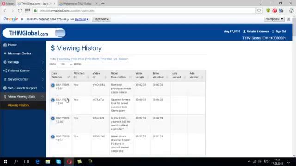Click the Home sidebar icon
The height and width of the screenshot is (166, 296).
click(5, 45)
